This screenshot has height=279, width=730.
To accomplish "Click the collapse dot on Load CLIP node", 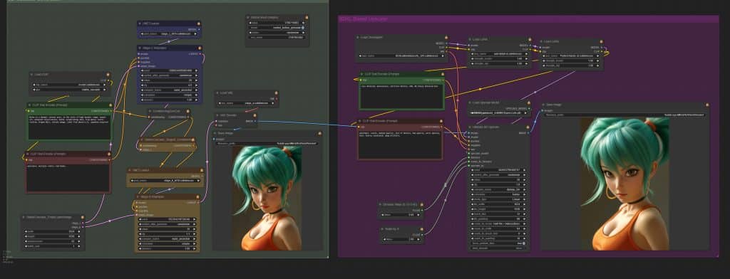I will coord(32,74).
